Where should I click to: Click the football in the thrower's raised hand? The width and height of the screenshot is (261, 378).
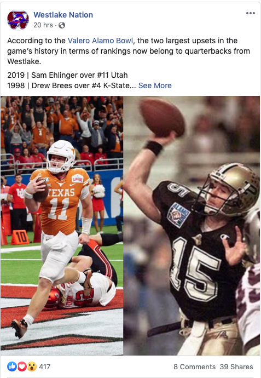(162, 117)
